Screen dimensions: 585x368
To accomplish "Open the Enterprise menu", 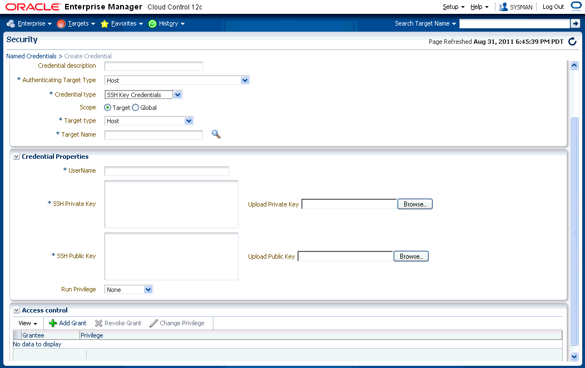I will 34,23.
